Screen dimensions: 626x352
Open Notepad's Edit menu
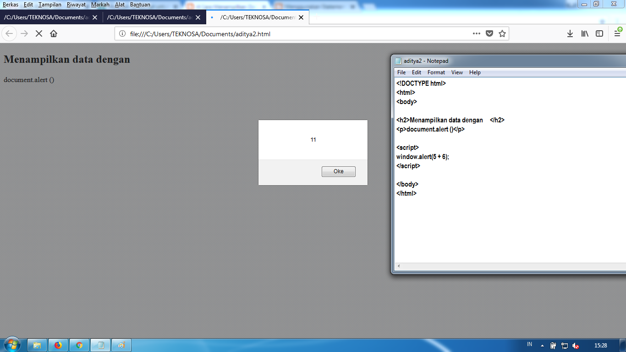click(417, 72)
